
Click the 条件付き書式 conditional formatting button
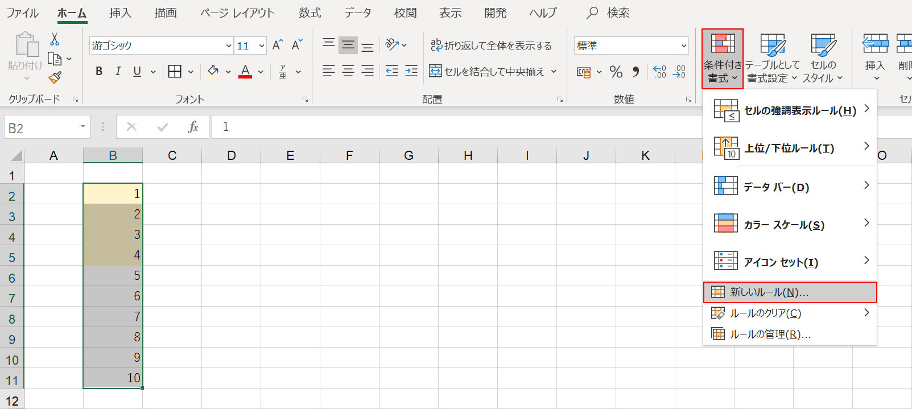(x=723, y=59)
